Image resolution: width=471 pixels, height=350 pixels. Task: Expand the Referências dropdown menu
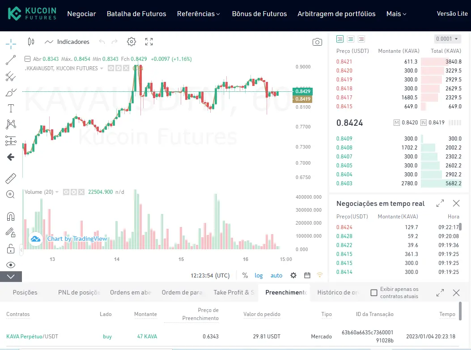199,14
